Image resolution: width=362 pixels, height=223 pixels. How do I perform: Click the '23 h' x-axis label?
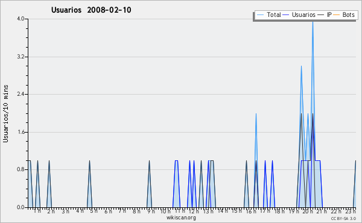pyautogui.click(x=351, y=211)
